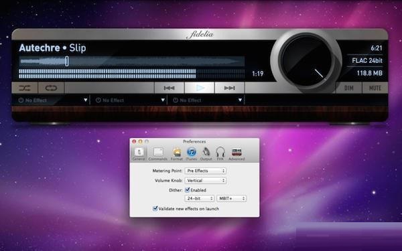Toggle shuffle playback mode
This screenshot has height=251, width=402.
coord(25,88)
